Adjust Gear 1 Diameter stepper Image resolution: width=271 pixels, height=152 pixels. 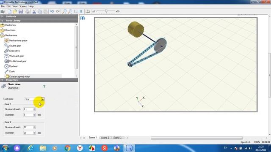[34, 115]
